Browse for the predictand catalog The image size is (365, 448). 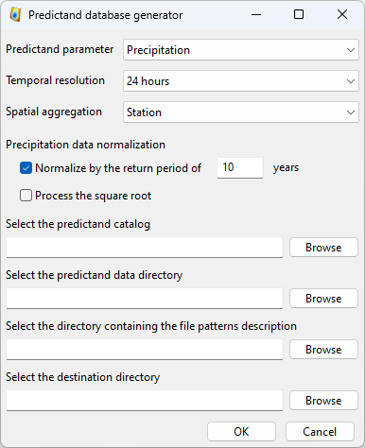pos(323,248)
